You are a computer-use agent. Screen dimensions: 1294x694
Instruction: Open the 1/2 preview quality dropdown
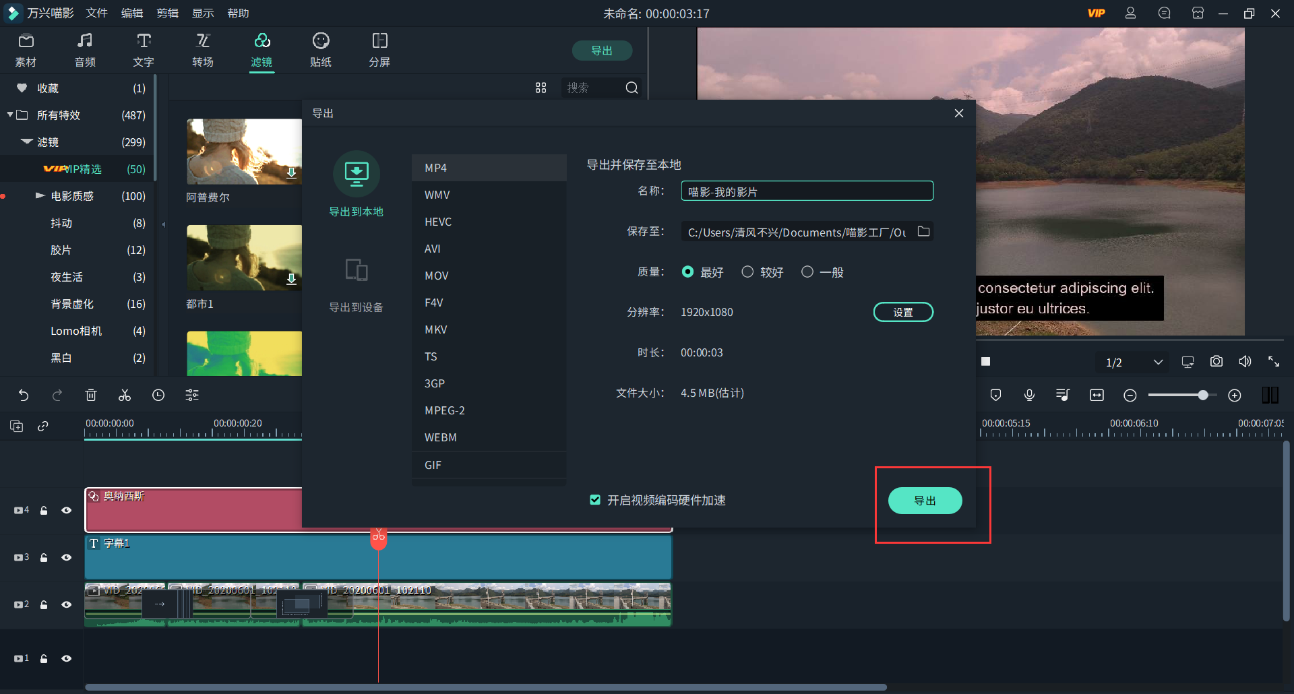[x=1132, y=362]
